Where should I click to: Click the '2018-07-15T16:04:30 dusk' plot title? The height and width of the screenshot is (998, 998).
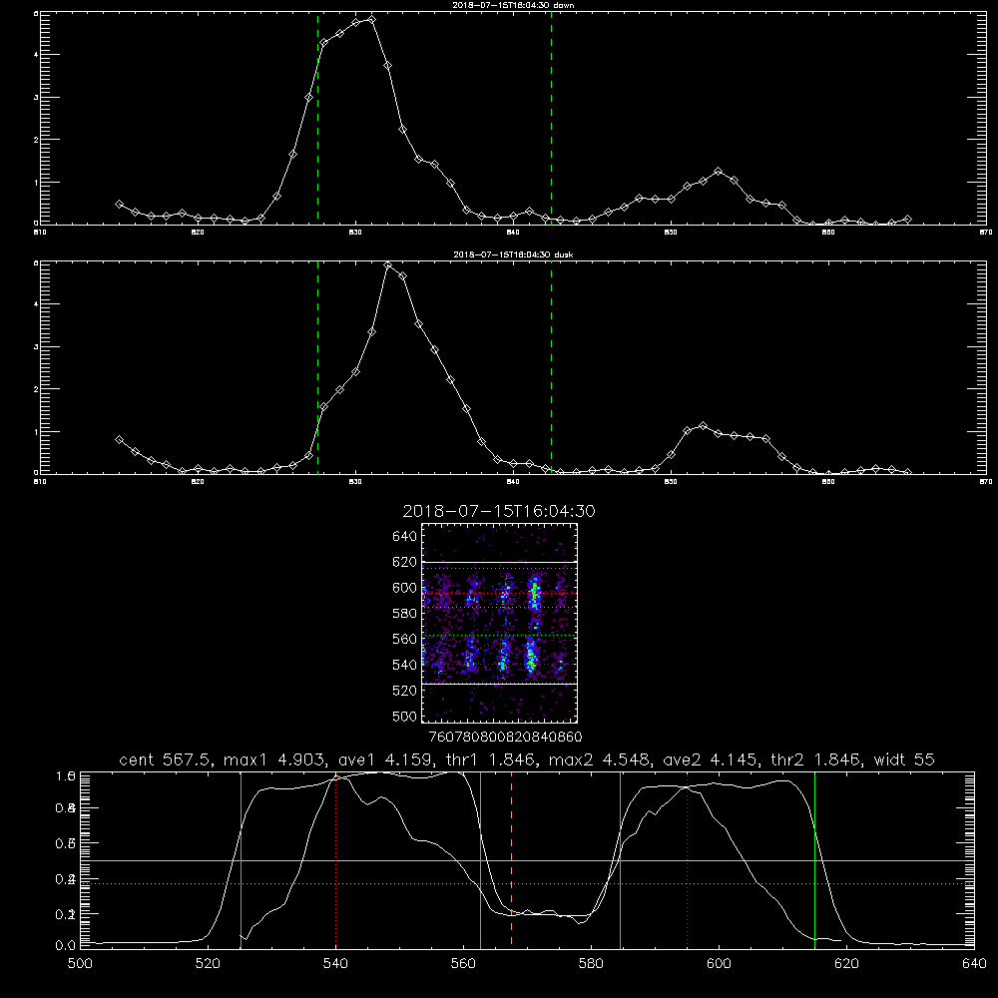[513, 254]
